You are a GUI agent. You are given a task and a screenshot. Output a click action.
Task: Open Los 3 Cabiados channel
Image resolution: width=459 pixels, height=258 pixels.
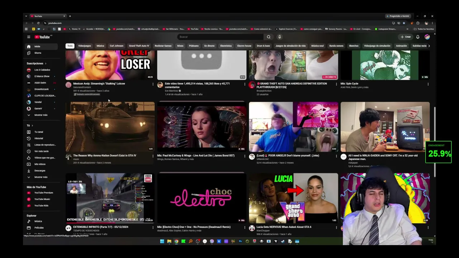[x=42, y=70]
